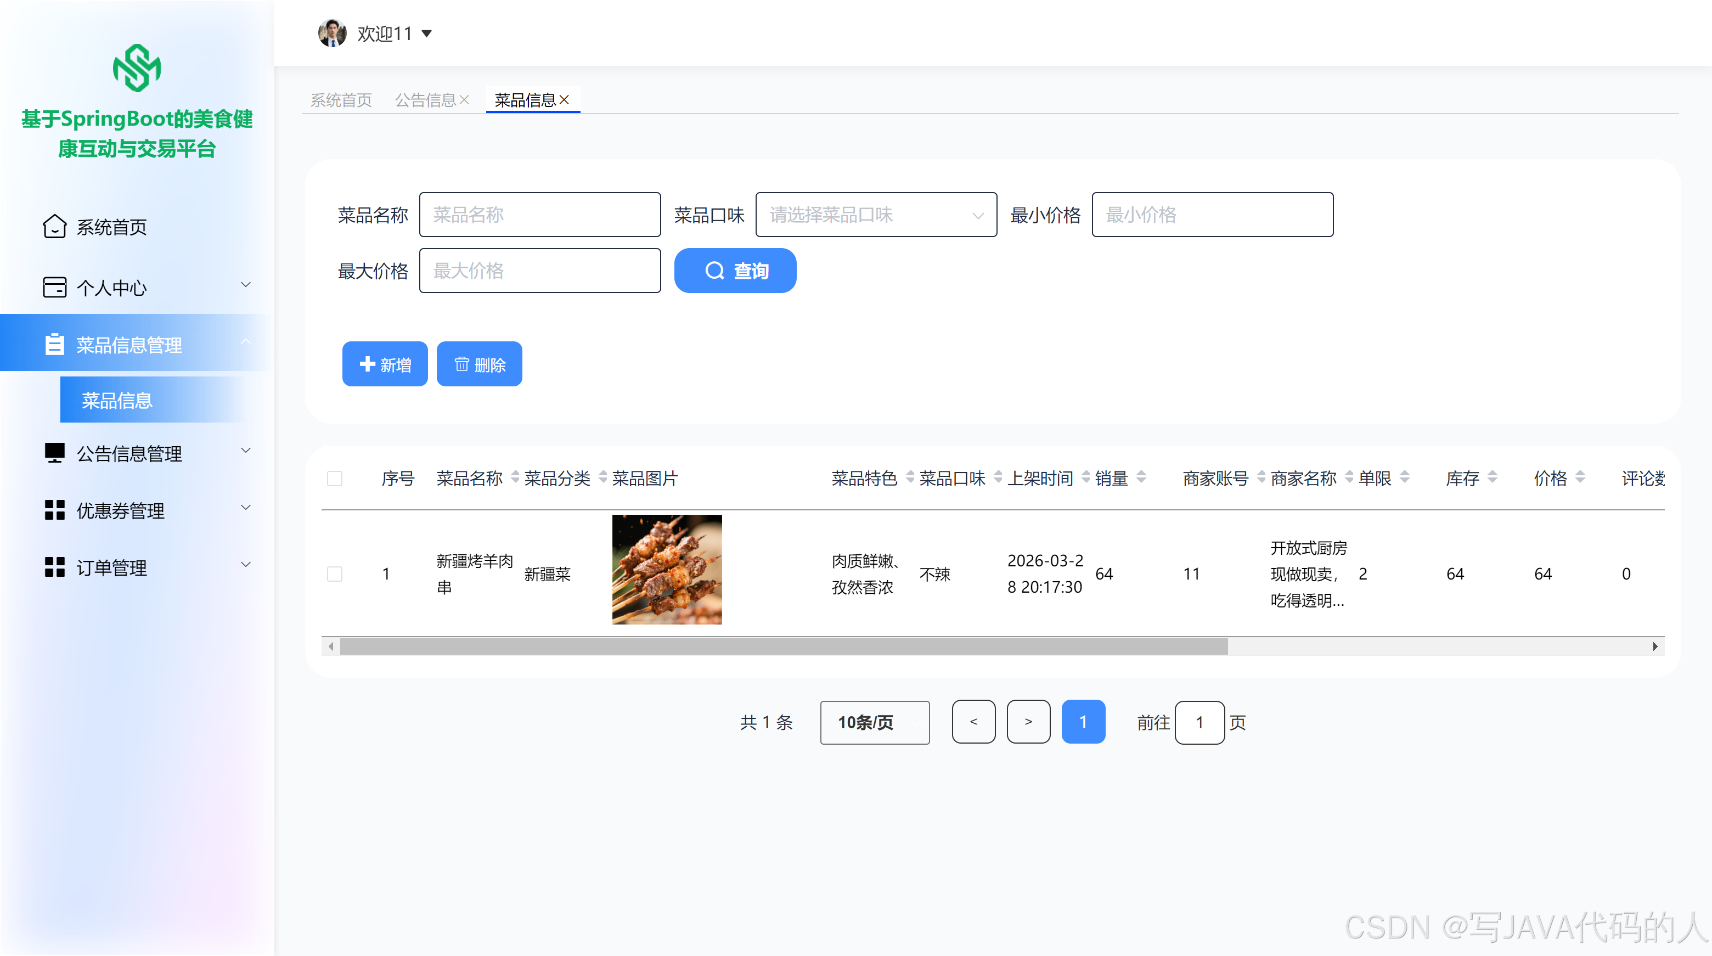Open the 欢迎11 user dropdown arrow

click(x=427, y=33)
